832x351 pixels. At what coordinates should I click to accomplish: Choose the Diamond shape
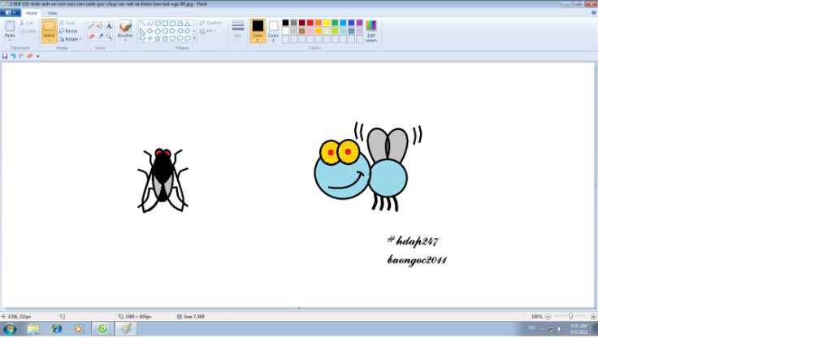coord(150,31)
